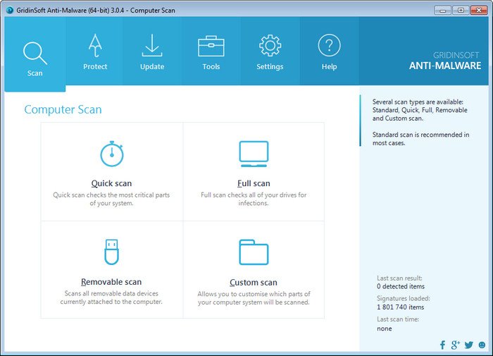
Task: Switch to the Tools tab label
Action: pyautogui.click(x=211, y=67)
